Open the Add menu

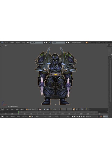tap(17, 109)
